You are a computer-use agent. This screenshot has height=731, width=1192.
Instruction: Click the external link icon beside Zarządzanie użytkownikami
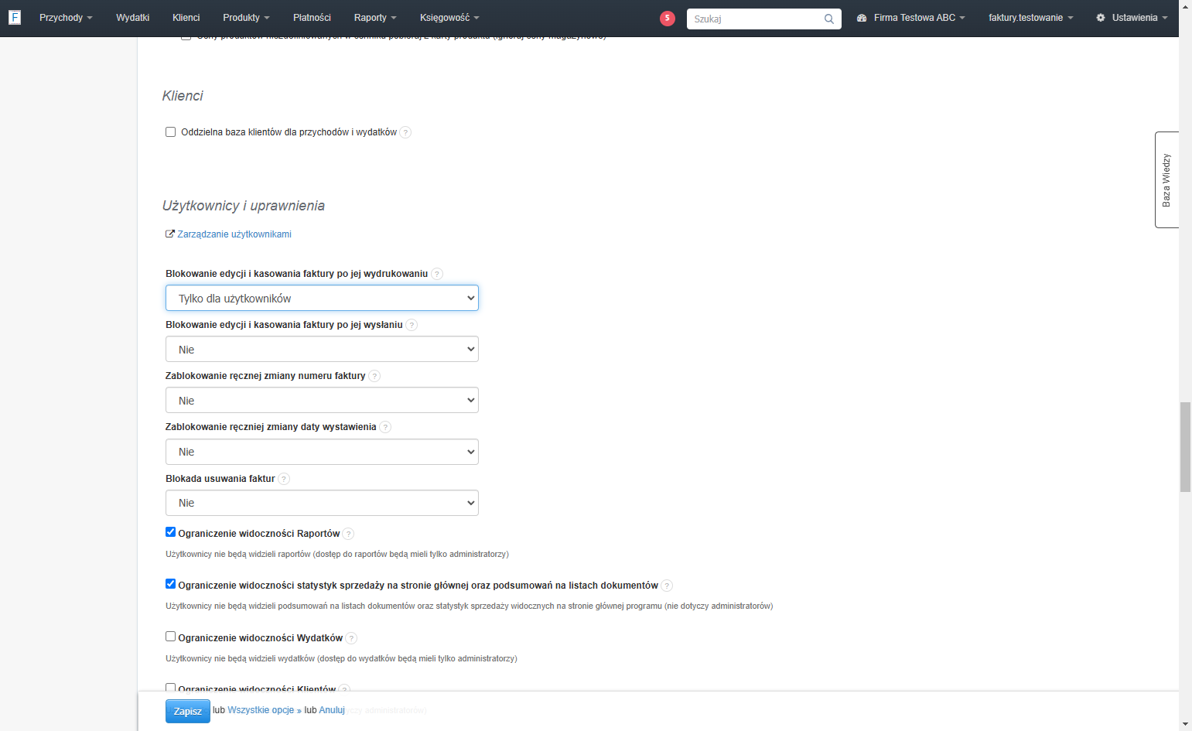tap(170, 234)
